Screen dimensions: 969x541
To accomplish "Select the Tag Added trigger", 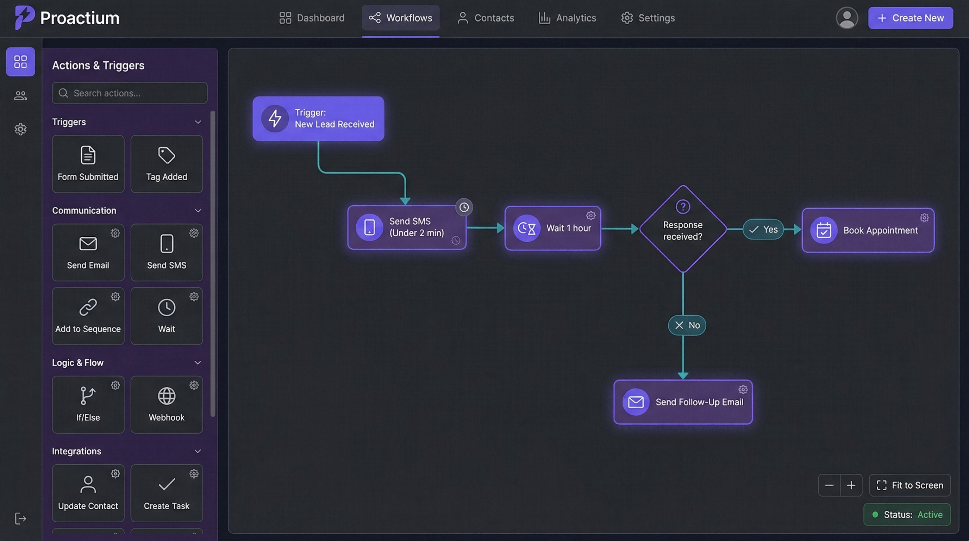I will (x=167, y=164).
